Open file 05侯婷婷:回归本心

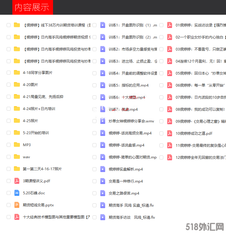pyautogui.click(x=201, y=73)
